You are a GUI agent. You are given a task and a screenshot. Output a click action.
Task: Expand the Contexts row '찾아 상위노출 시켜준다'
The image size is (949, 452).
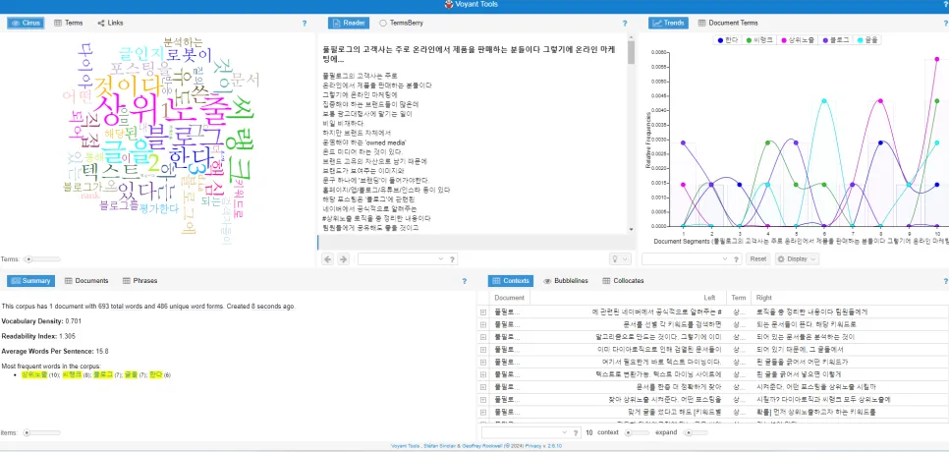click(x=483, y=399)
